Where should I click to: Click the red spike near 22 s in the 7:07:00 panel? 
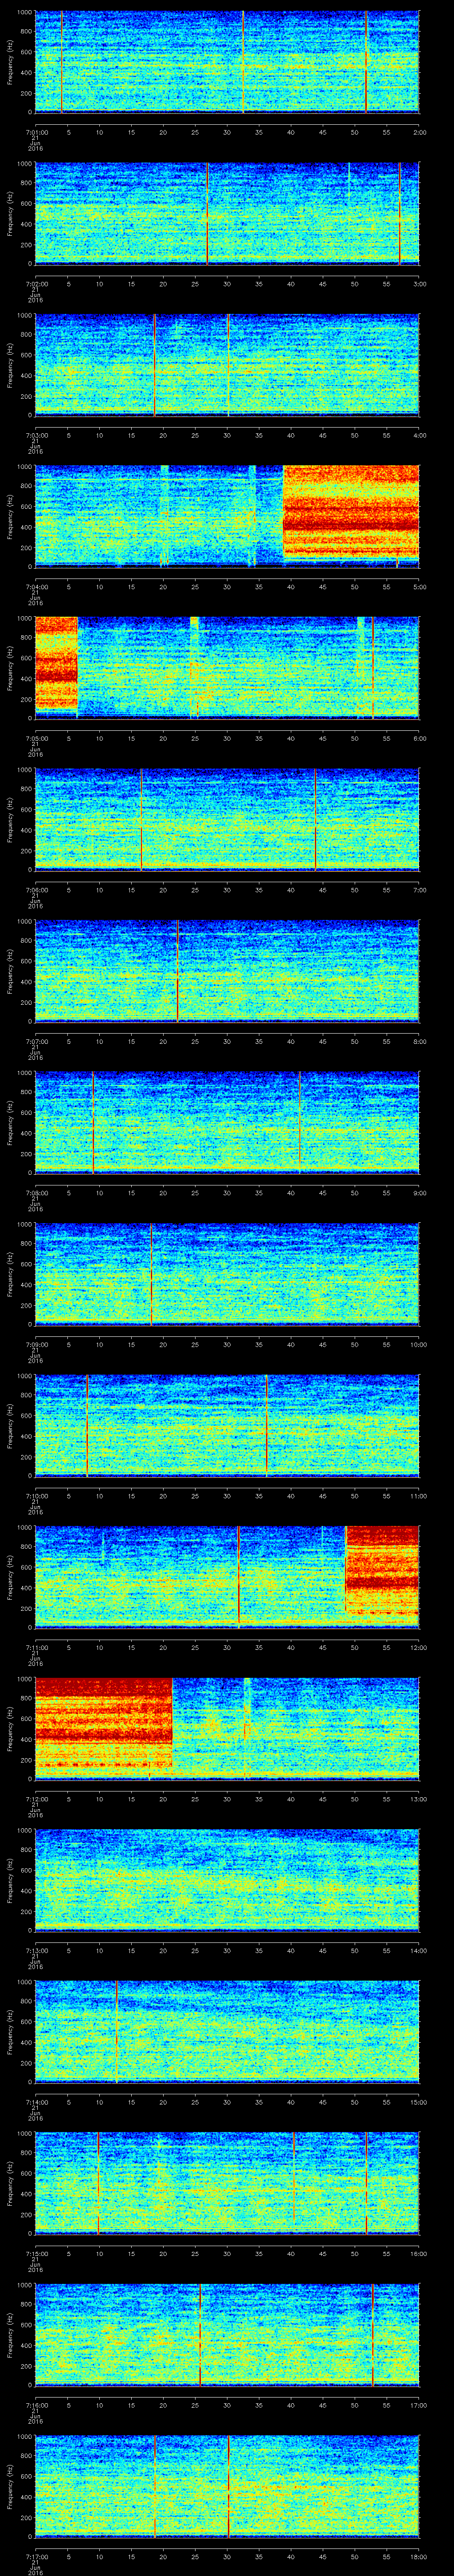coord(178,971)
